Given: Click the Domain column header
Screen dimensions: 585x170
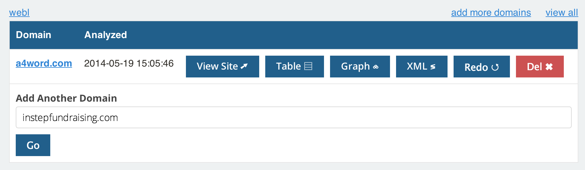Looking at the screenshot, I should point(33,35).
